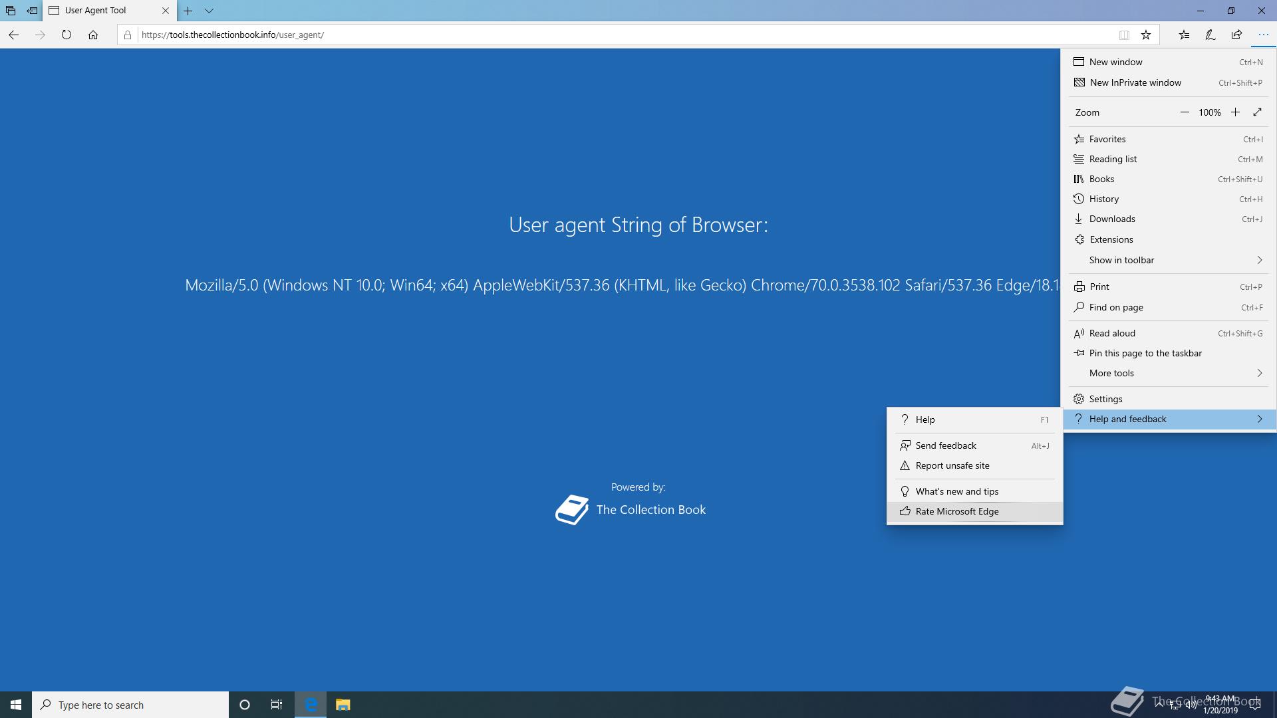
Task: Open Cortana circle icon
Action: 245,705
